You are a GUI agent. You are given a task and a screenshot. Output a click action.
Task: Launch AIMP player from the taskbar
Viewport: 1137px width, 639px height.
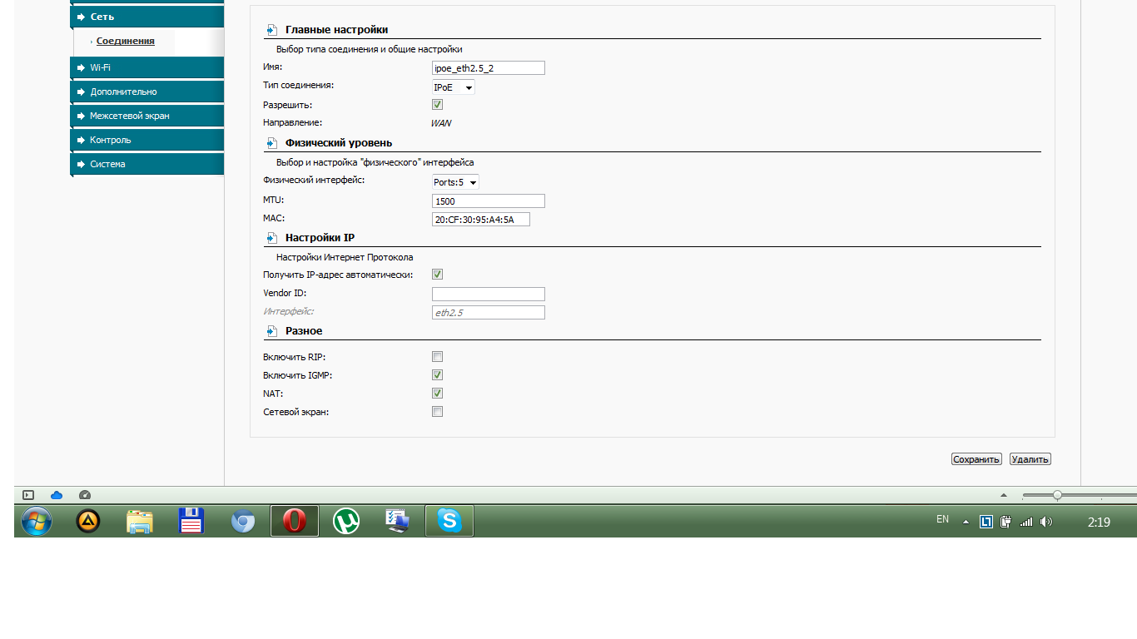[88, 521]
